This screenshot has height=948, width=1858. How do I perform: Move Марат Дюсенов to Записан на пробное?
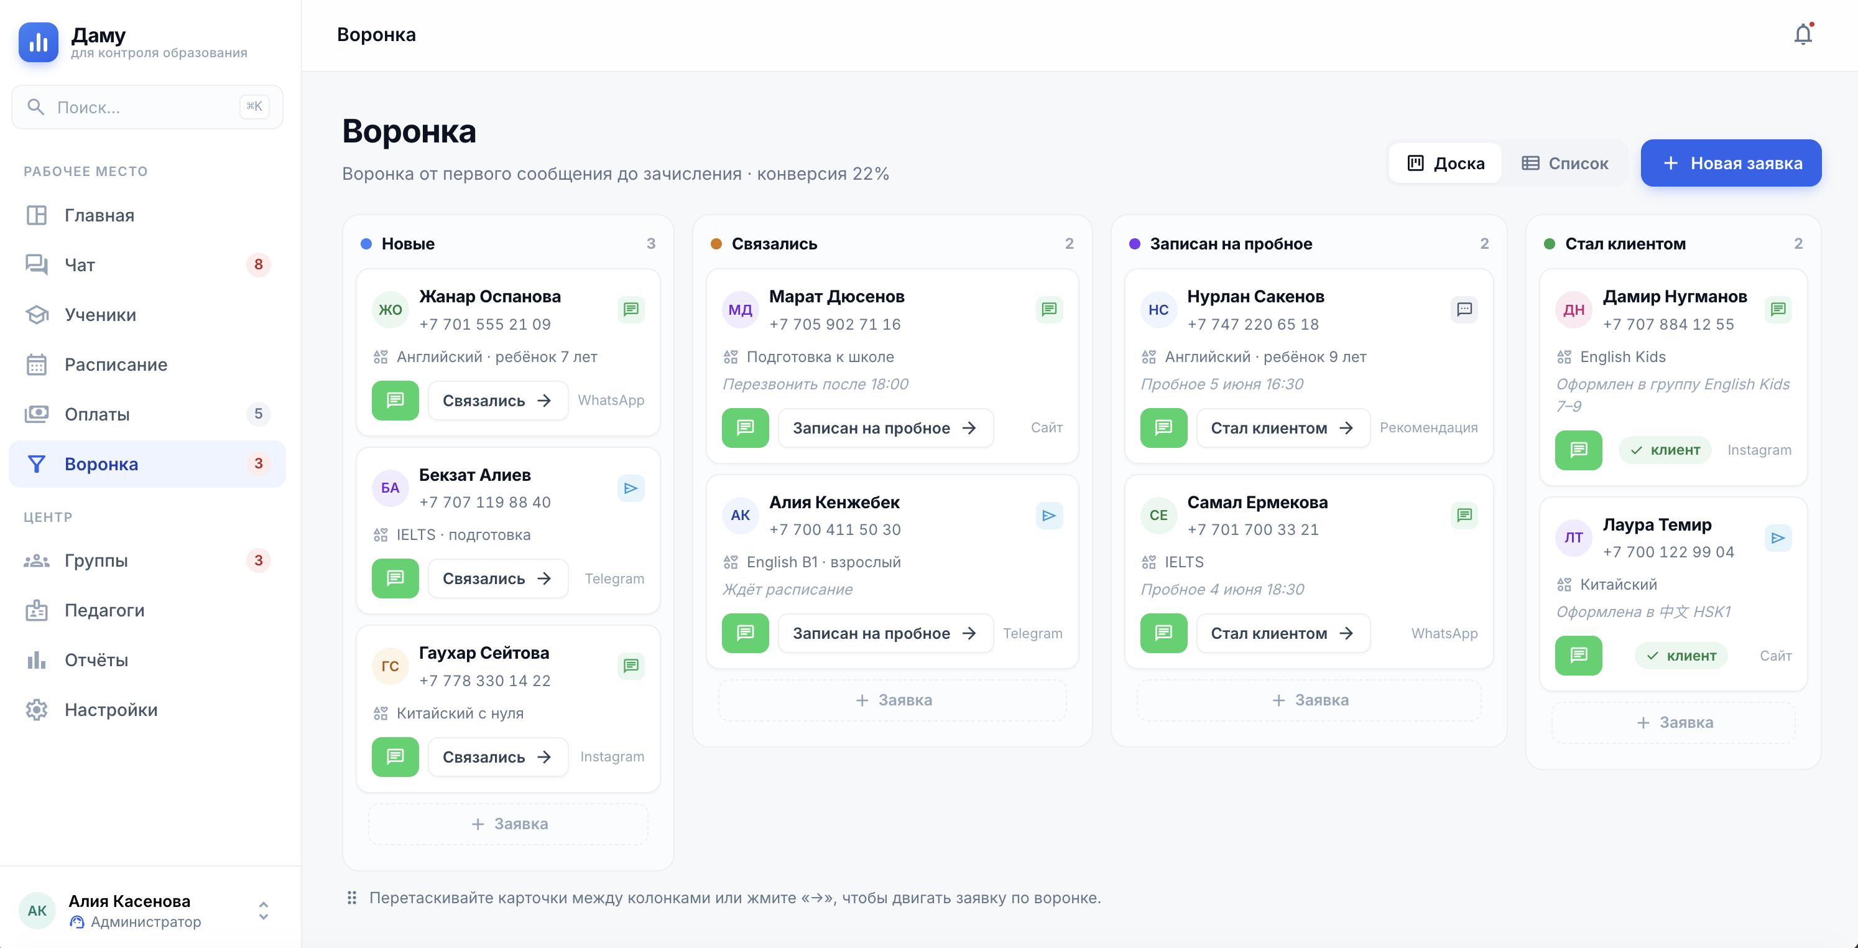[x=885, y=428]
